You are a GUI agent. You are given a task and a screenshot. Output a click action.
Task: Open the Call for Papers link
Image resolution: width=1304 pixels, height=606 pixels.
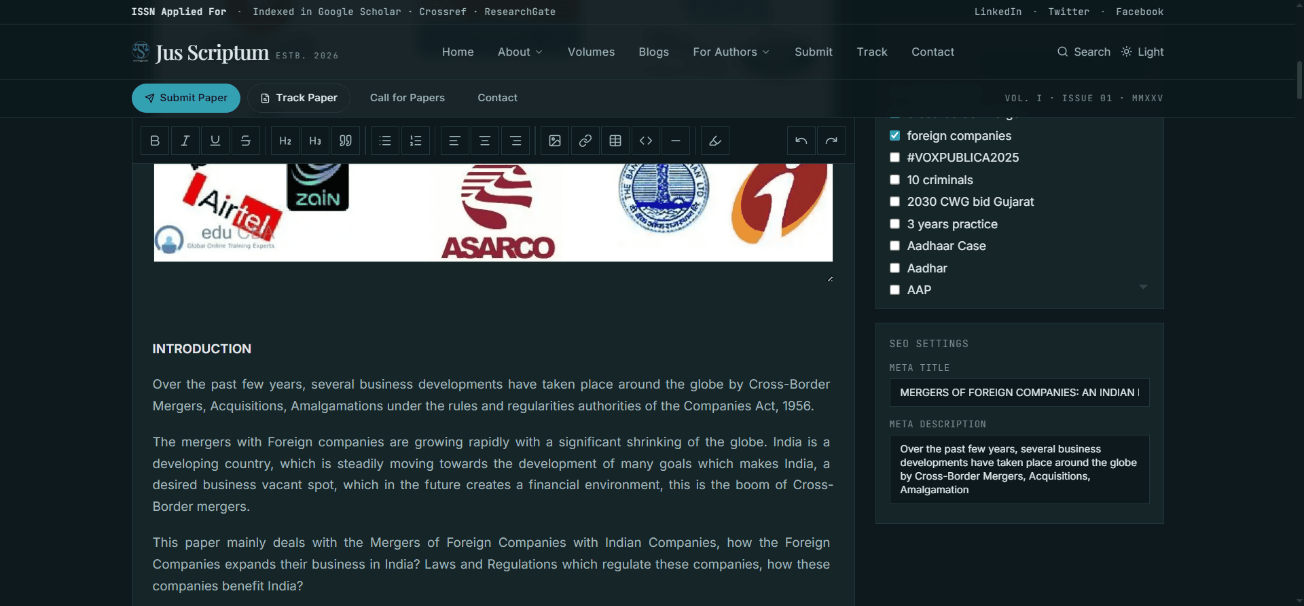(407, 98)
